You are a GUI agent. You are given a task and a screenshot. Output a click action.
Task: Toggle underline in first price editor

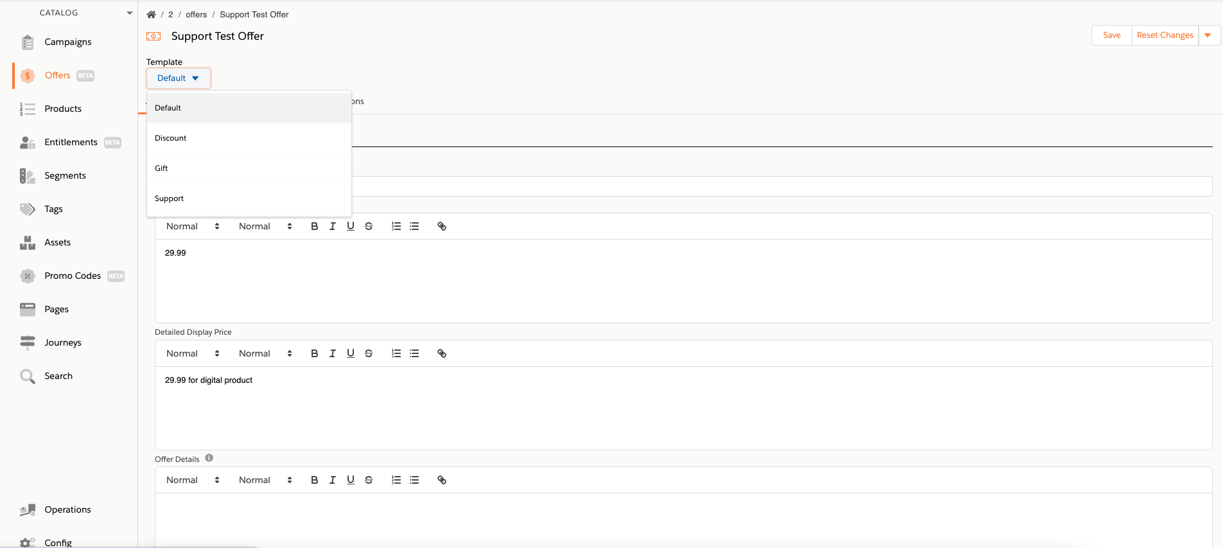tap(350, 226)
